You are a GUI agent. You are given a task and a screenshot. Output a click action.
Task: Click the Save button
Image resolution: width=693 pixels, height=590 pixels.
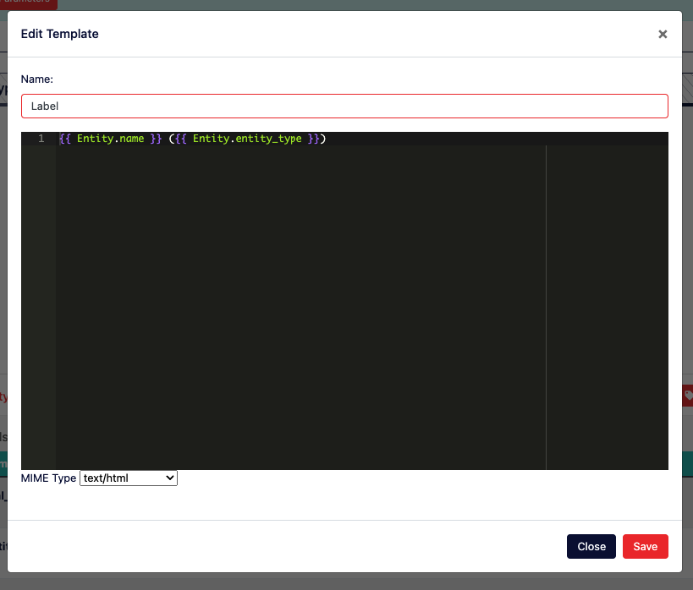coord(645,546)
